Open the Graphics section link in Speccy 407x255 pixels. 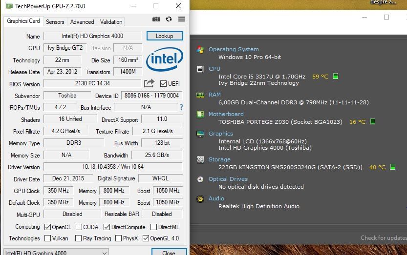pos(221,134)
